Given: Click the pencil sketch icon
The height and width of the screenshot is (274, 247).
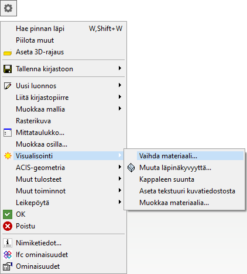Looking at the screenshot, I should pos(8,86).
